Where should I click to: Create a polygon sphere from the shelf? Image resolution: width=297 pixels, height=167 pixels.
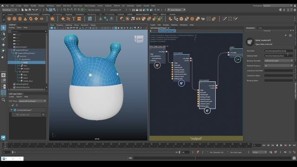click(x=9, y=19)
